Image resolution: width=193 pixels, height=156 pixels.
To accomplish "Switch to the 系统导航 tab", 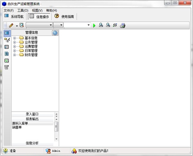I will 14,16.
